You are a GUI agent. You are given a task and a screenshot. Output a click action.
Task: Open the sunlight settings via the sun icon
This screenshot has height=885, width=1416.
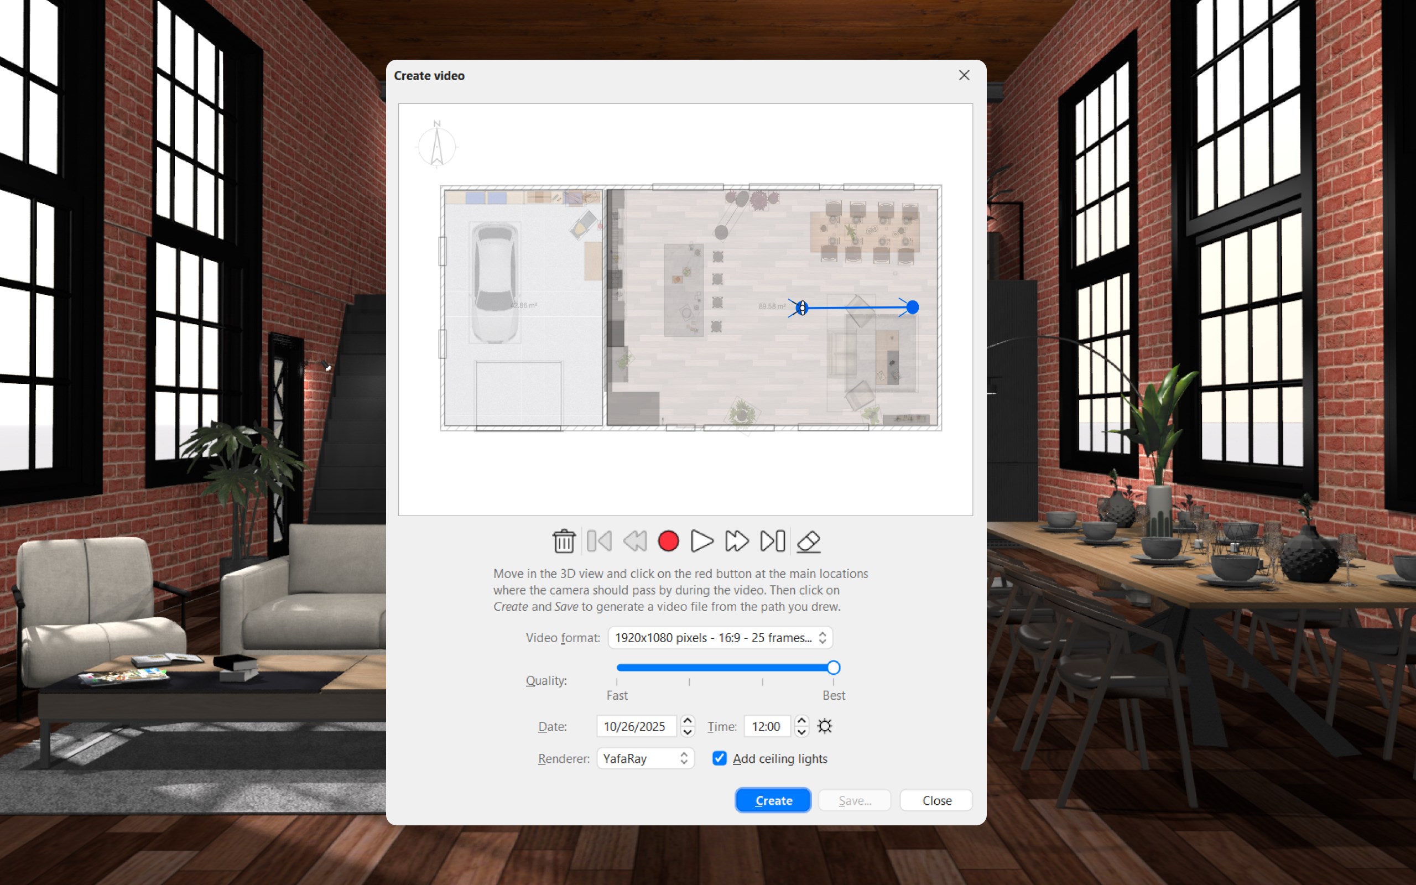(825, 726)
